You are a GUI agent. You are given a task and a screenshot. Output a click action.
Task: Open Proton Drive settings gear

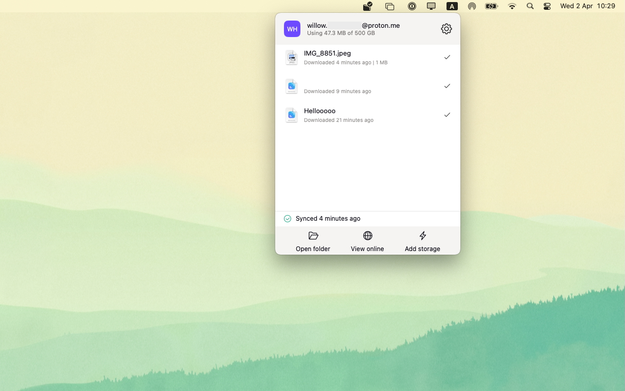pyautogui.click(x=446, y=29)
